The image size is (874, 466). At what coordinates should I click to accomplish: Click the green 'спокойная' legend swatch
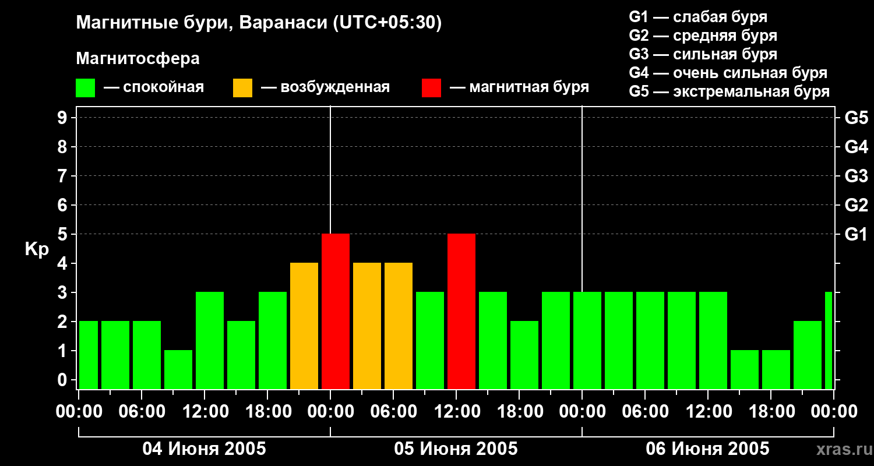click(85, 88)
